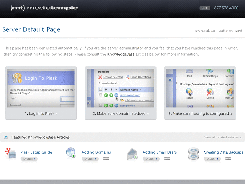This screenshot has width=245, height=184.
Task: Open the Creating Data Backups title link
Action: coord(223,152)
